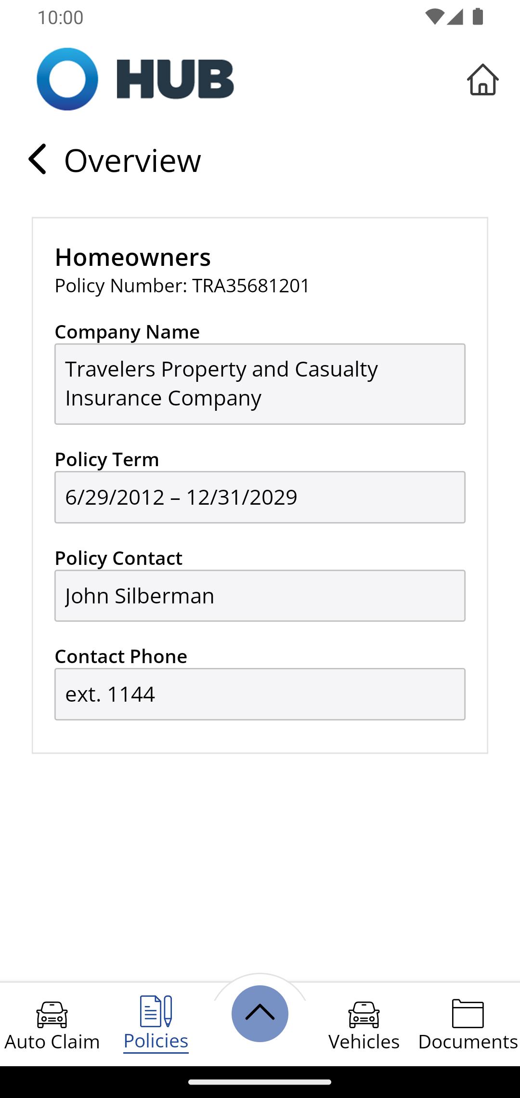Tap the battery icon in status bar
The height and width of the screenshot is (1098, 520).
(x=478, y=16)
